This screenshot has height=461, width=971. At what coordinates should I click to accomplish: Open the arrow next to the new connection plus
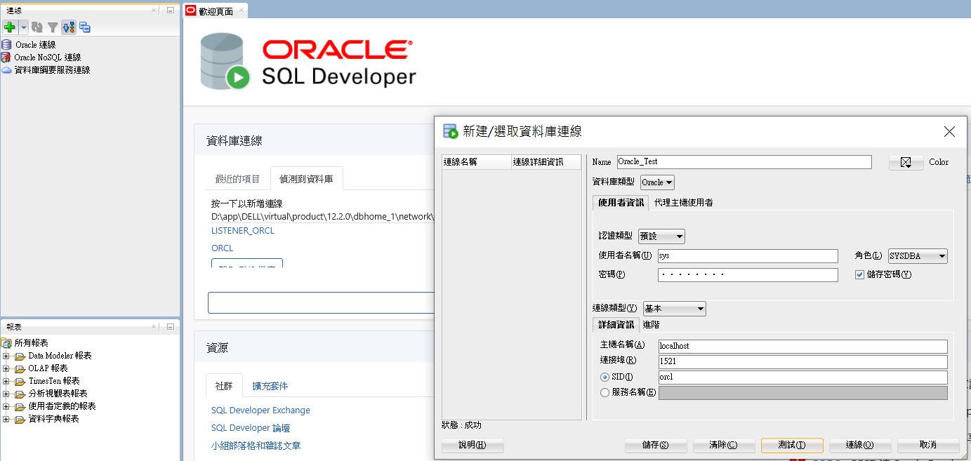(24, 27)
